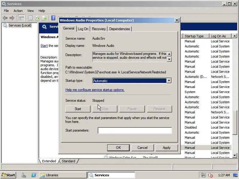239x179 pixels.
Task: Click the Cancel button
Action: (x=143, y=148)
